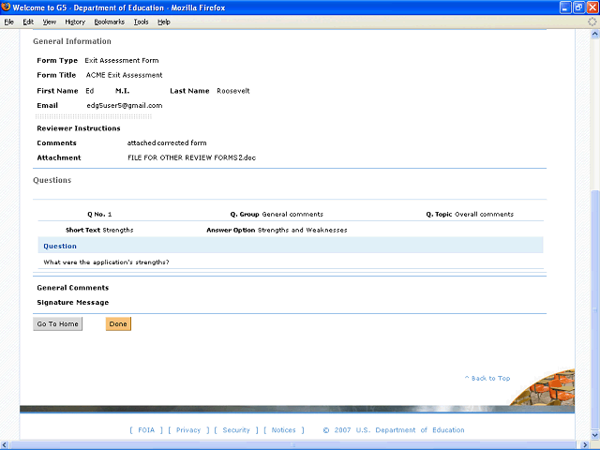Click the 'Q No. 1' label

[x=99, y=215]
